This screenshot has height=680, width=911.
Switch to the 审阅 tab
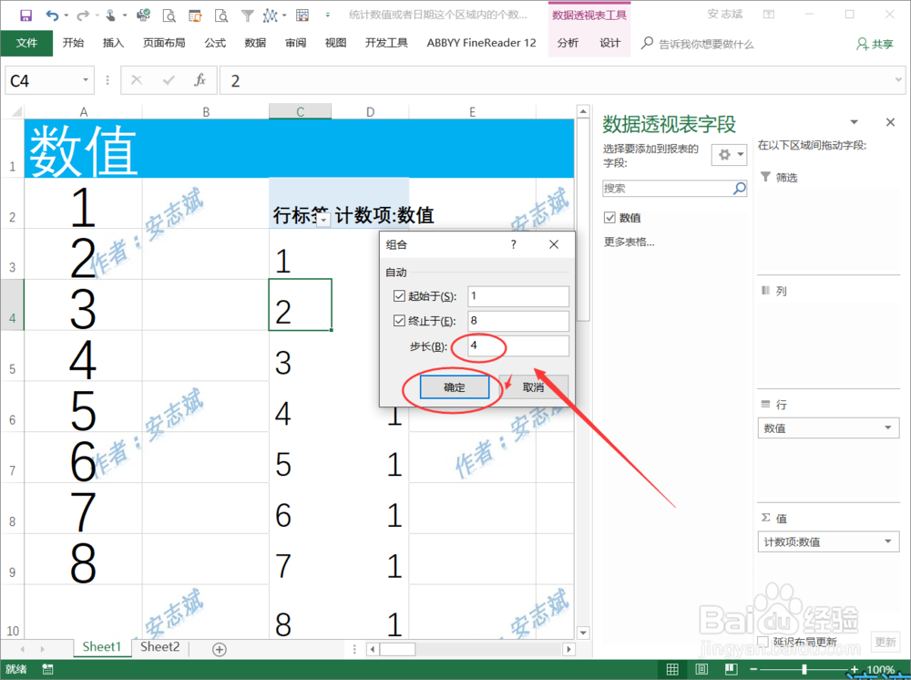click(x=296, y=43)
